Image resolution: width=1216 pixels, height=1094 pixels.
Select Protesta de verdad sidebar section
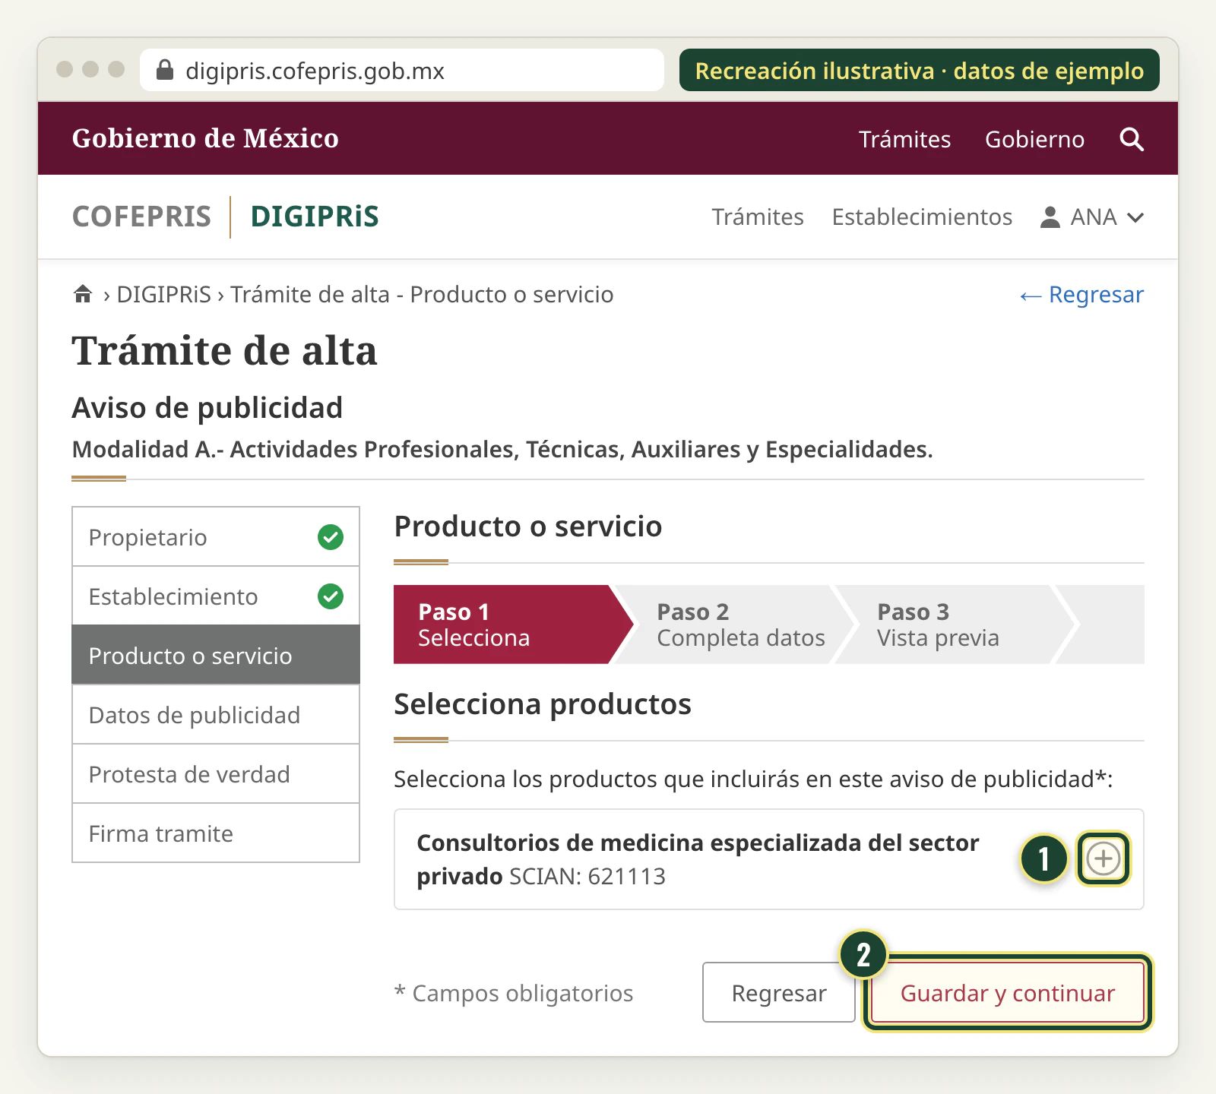[216, 774]
